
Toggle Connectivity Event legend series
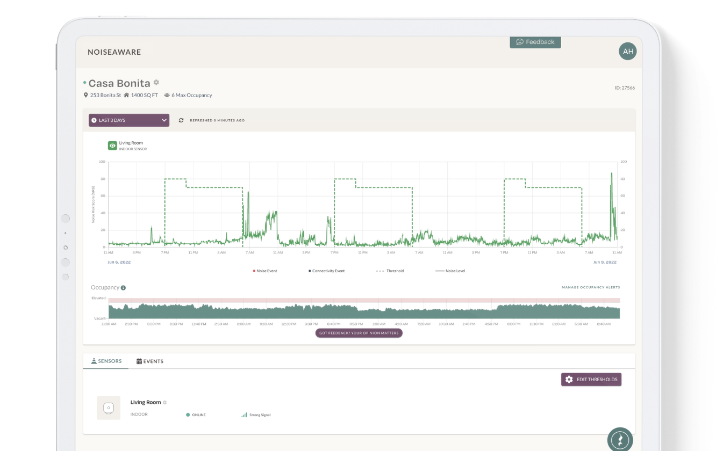[326, 271]
